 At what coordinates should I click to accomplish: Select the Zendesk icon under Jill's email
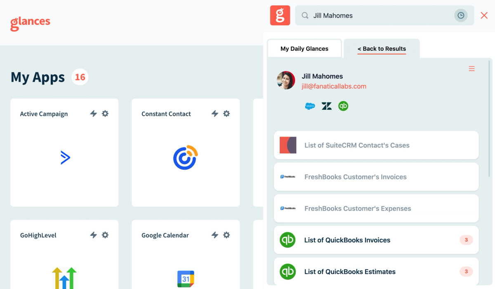[x=326, y=106]
